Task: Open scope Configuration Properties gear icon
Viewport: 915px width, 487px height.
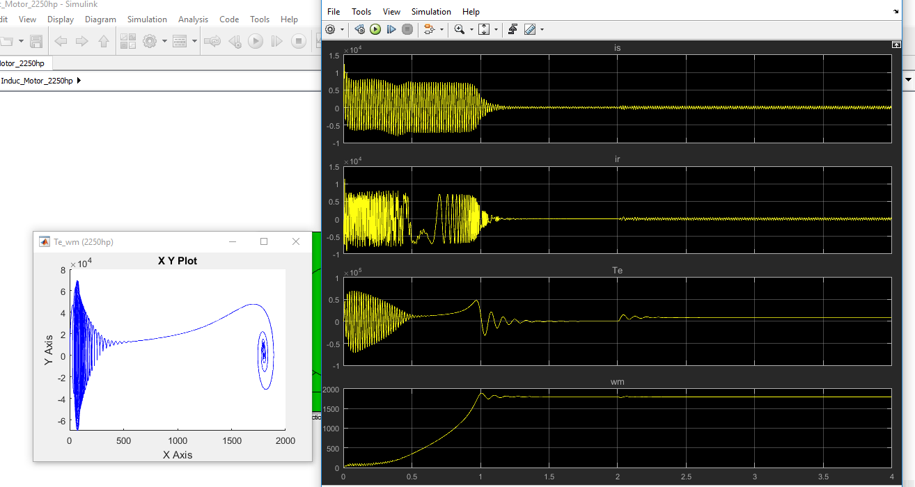Action: pos(330,29)
